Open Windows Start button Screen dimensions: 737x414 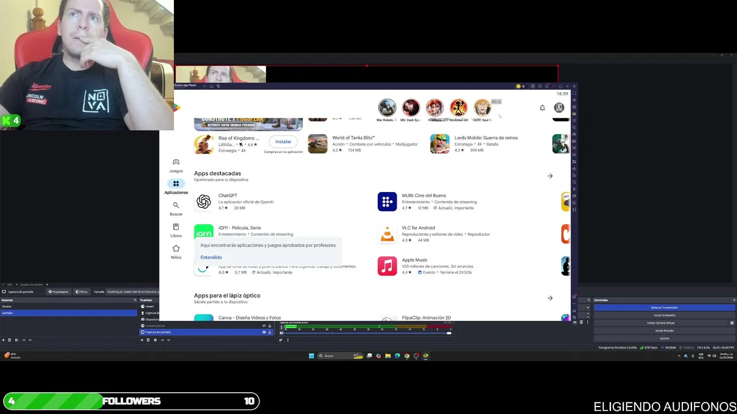point(311,356)
